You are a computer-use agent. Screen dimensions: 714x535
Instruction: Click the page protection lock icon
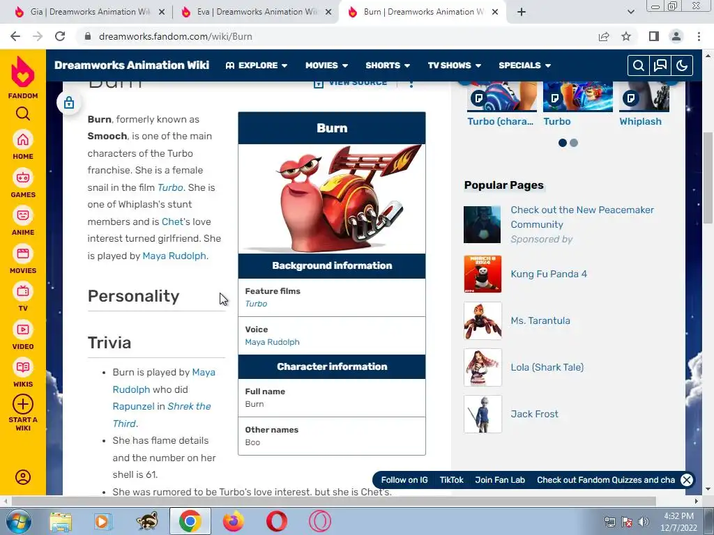pyautogui.click(x=69, y=103)
